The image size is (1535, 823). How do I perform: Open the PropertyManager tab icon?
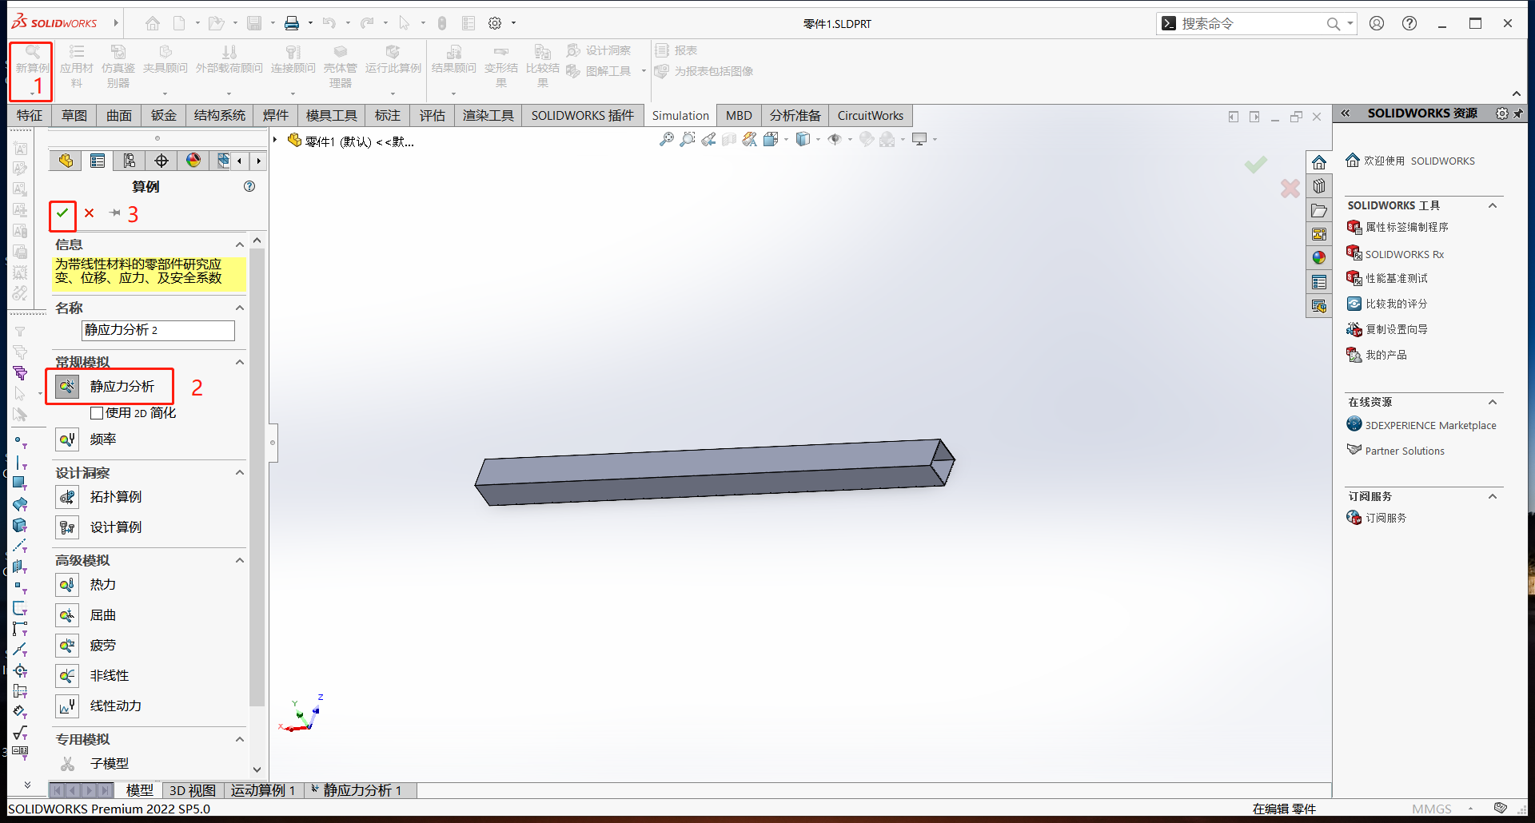click(x=98, y=161)
